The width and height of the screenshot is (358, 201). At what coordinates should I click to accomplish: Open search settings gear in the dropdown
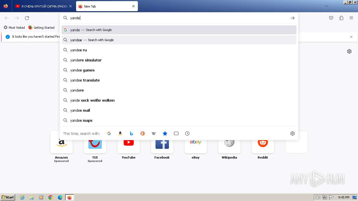(x=293, y=133)
